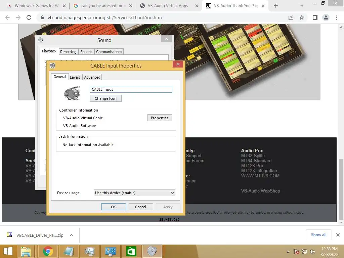Switch to Levels tab in CABLE Input Properties
This screenshot has width=344, height=258.
[75, 77]
